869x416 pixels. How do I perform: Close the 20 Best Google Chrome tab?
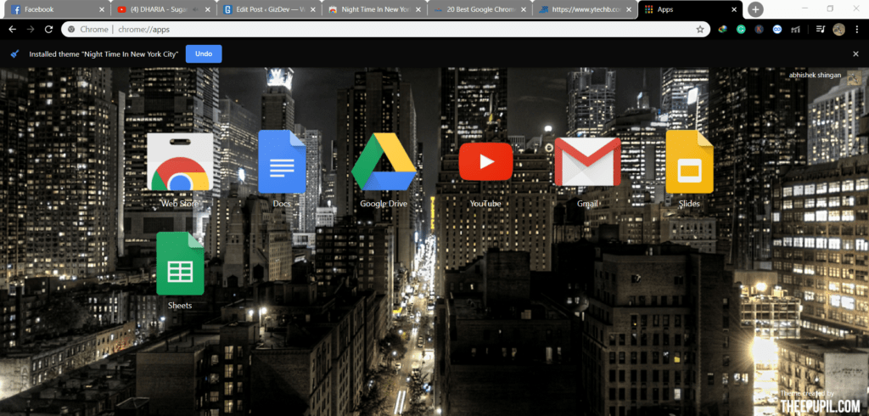[x=523, y=9]
